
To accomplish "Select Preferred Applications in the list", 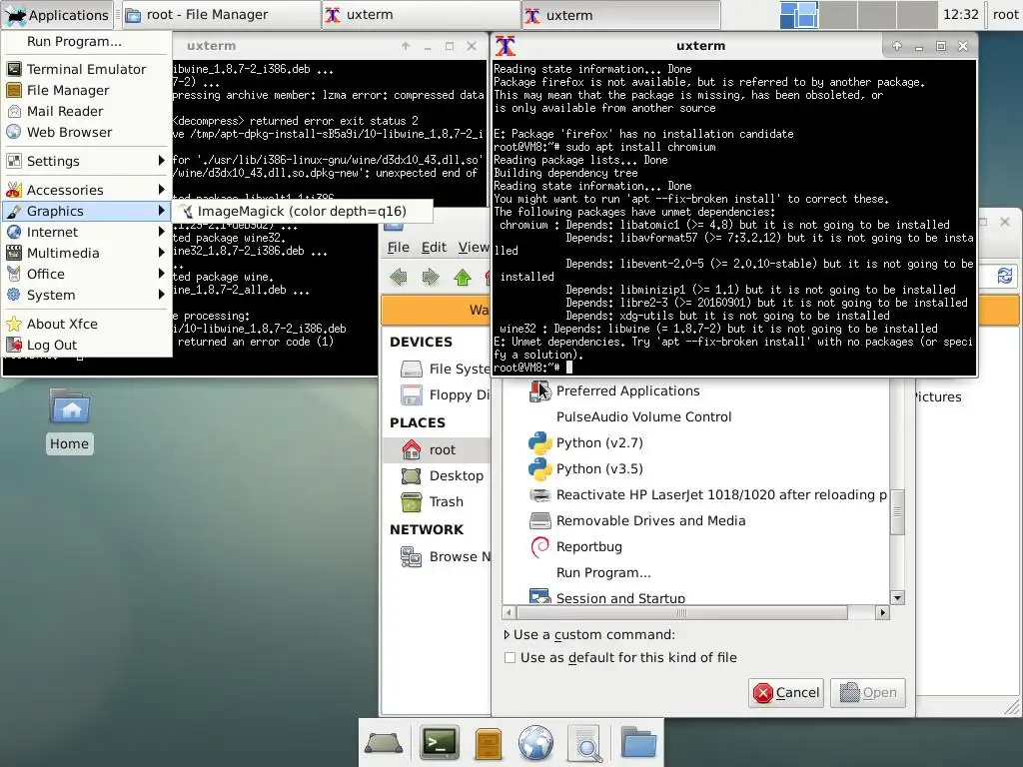I will coord(695,390).
